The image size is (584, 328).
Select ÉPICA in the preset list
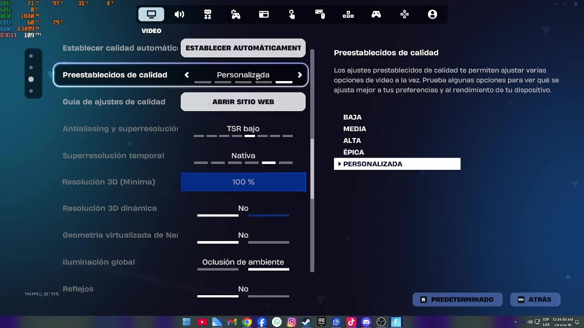354,152
